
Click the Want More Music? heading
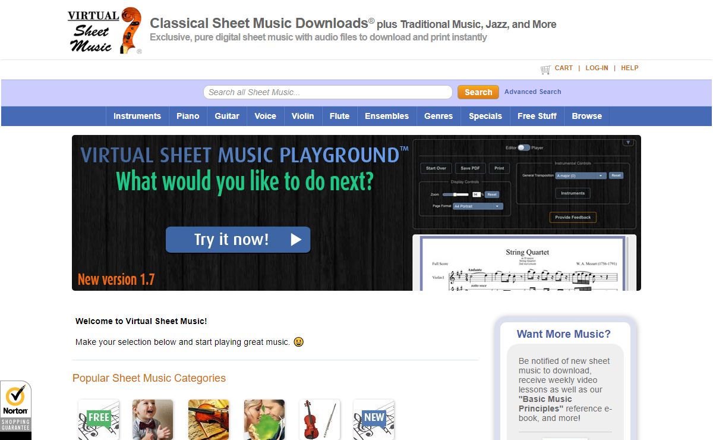click(x=564, y=334)
